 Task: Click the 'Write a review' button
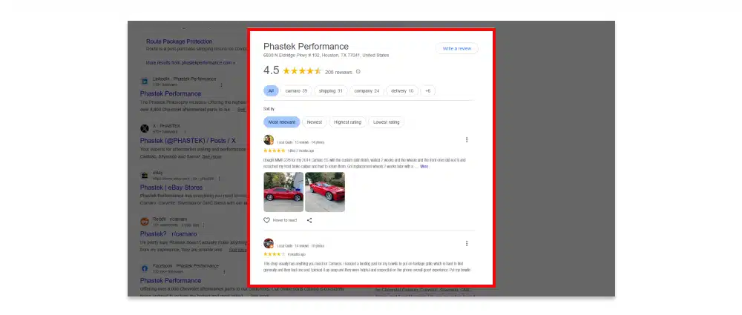pos(456,48)
